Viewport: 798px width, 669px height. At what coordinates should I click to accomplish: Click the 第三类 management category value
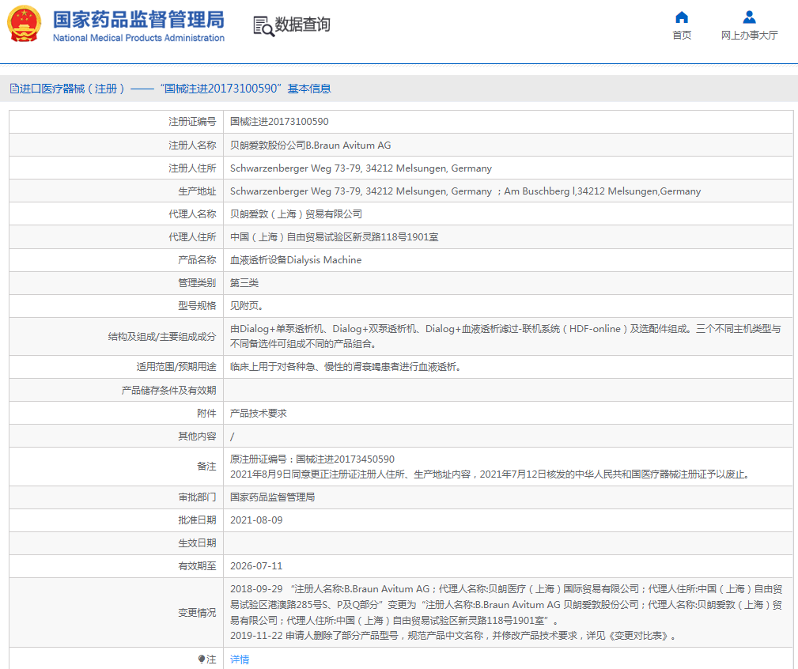(x=244, y=283)
